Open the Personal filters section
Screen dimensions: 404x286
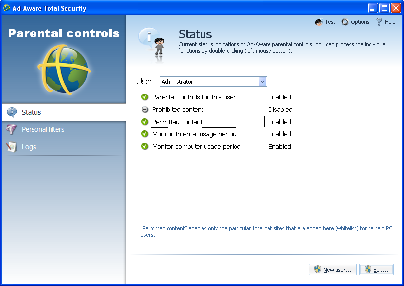pyautogui.click(x=64, y=129)
